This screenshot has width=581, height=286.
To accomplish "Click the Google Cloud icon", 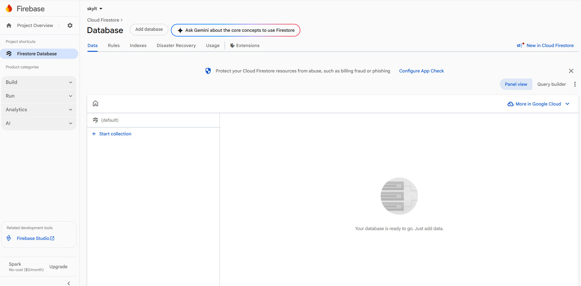I will point(510,104).
